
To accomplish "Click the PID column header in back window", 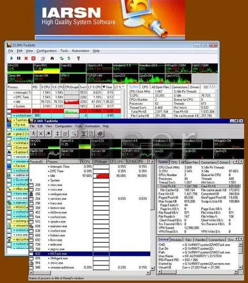I will [x=36, y=87].
